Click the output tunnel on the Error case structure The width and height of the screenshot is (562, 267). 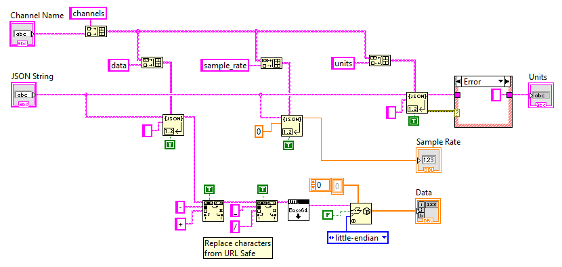coord(509,95)
